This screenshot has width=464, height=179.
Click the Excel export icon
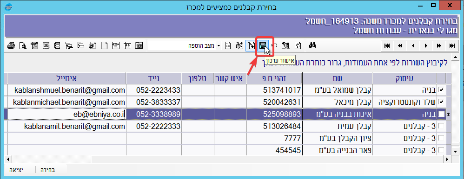pyautogui.click(x=46, y=45)
